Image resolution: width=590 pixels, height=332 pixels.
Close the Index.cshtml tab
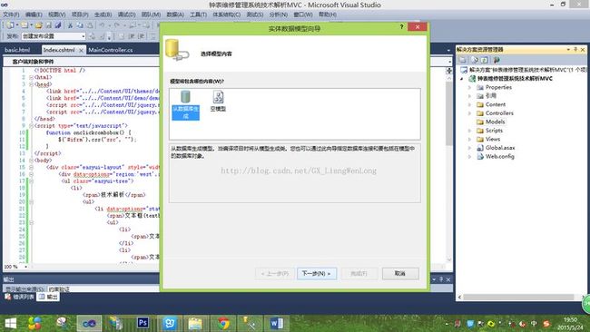[x=81, y=50]
